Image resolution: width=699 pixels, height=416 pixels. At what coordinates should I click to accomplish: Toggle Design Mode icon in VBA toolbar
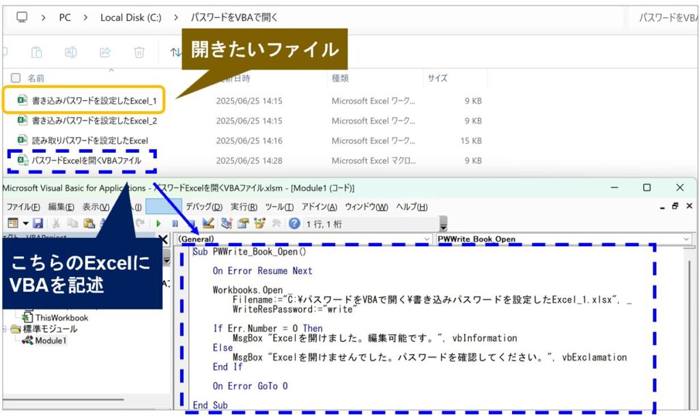click(x=208, y=223)
